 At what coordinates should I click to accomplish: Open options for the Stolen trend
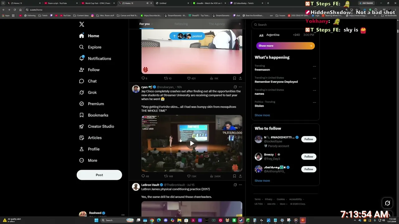(314, 102)
